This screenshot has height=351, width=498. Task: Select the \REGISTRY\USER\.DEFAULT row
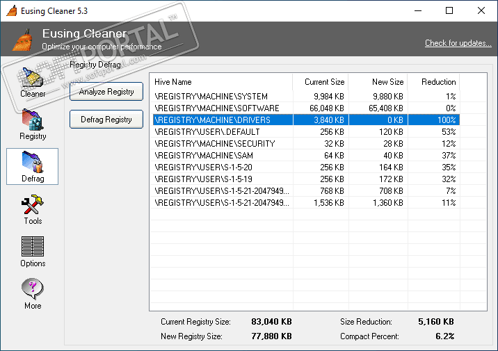pos(306,131)
